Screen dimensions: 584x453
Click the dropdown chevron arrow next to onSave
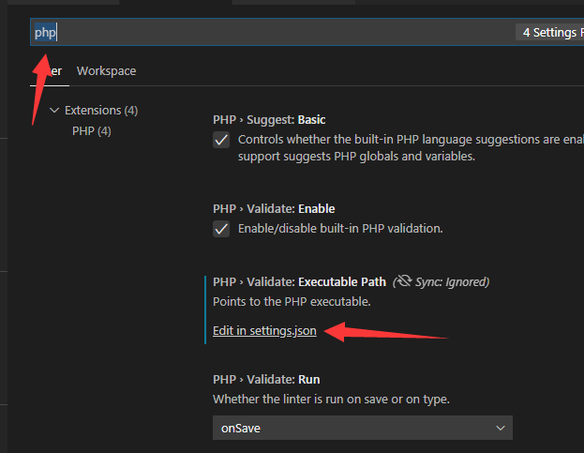pyautogui.click(x=501, y=428)
